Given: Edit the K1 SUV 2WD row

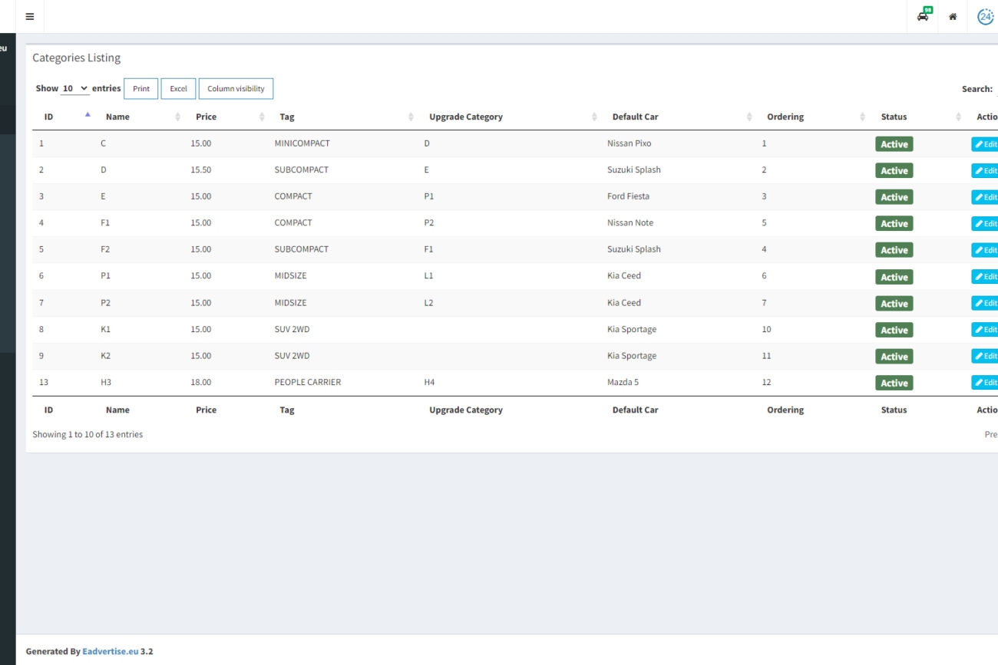Looking at the screenshot, I should tap(985, 330).
